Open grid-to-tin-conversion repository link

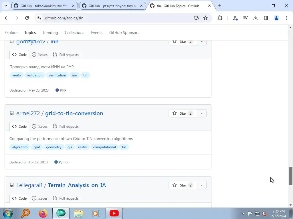[74, 113]
